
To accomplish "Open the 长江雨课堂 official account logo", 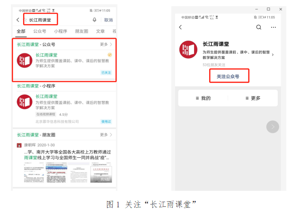I will point(25,60).
